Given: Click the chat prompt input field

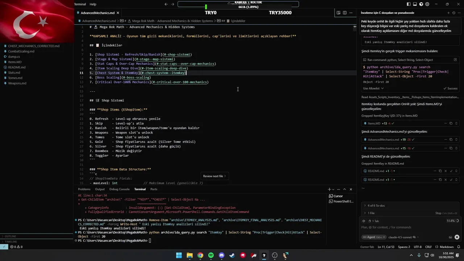Looking at the screenshot, I should coord(410,227).
